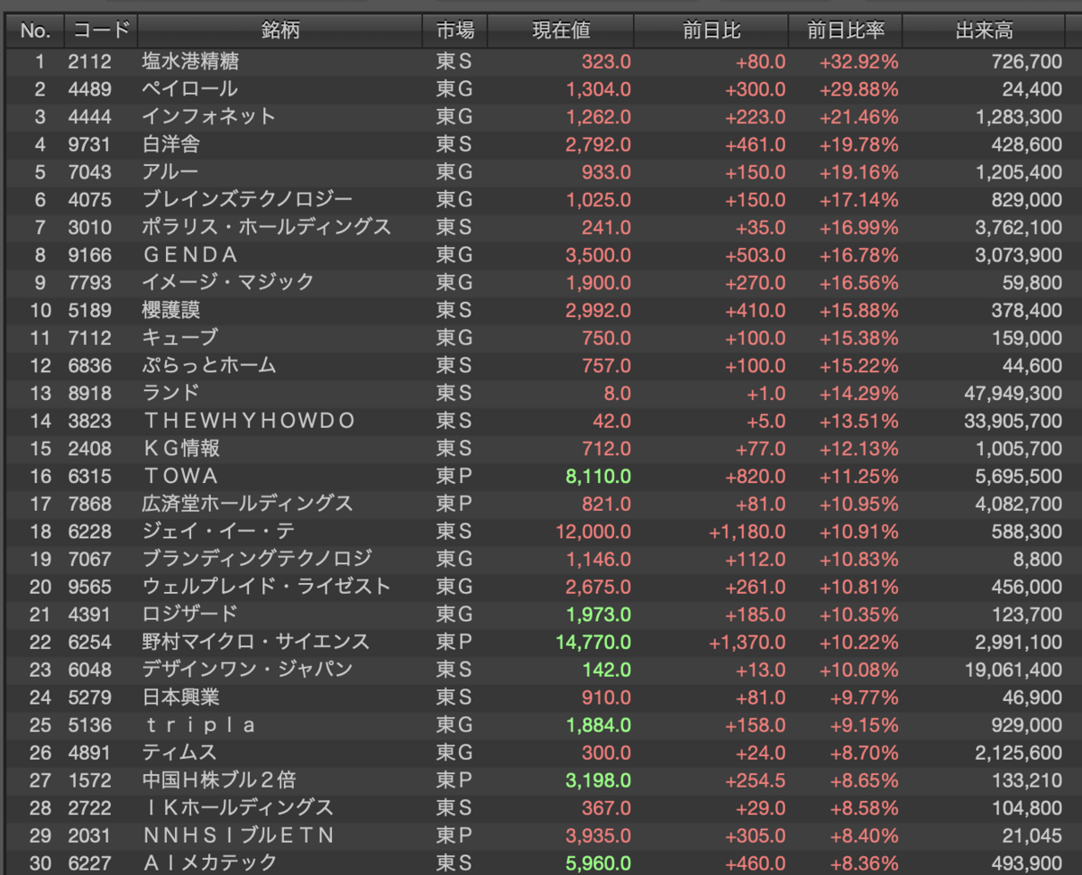Image resolution: width=1082 pixels, height=875 pixels.
Task: Click the current price 5,960.0
Action: pyautogui.click(x=598, y=862)
